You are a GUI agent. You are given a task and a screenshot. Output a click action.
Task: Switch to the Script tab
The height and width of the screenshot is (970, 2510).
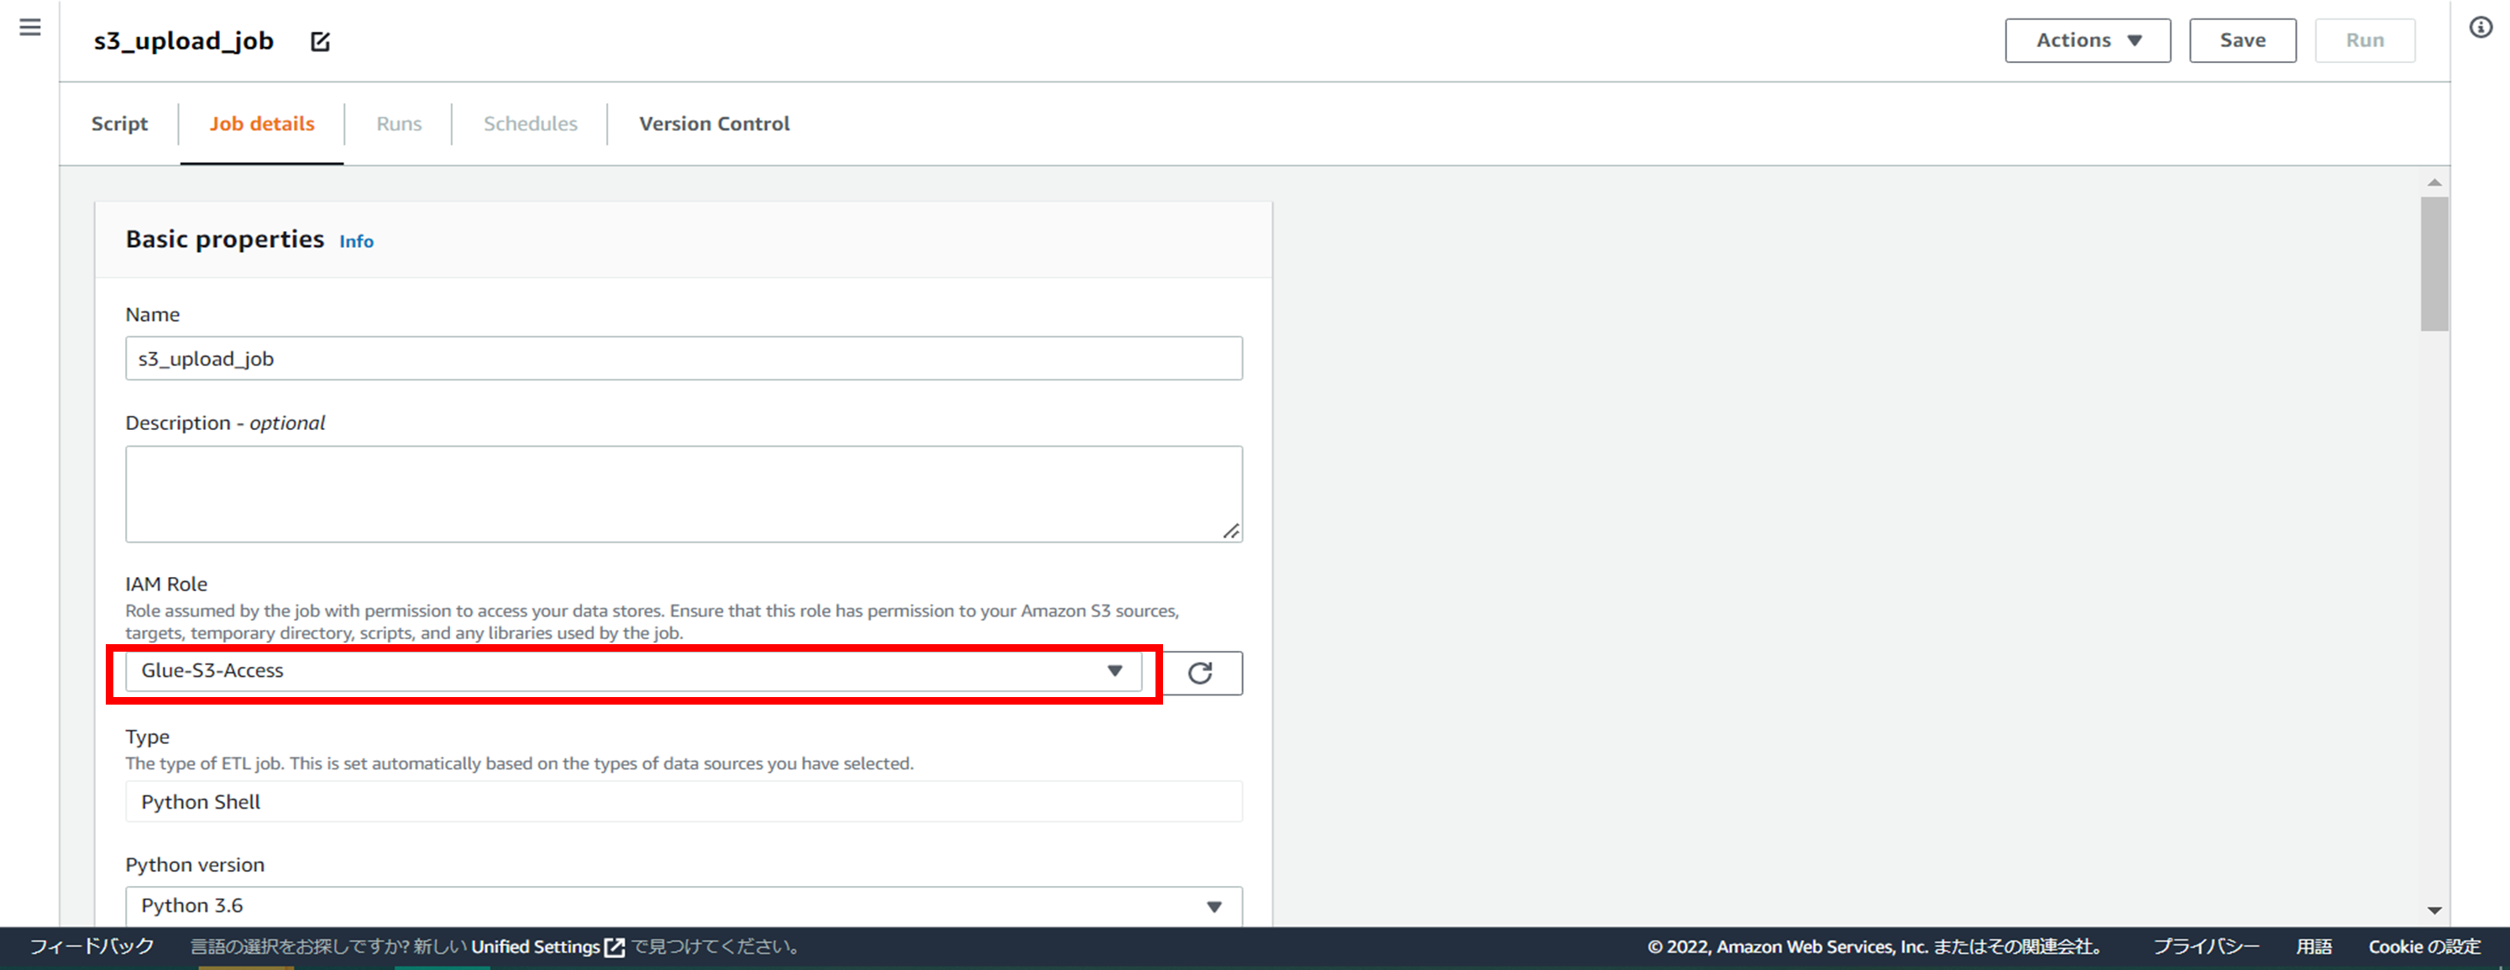click(x=120, y=123)
